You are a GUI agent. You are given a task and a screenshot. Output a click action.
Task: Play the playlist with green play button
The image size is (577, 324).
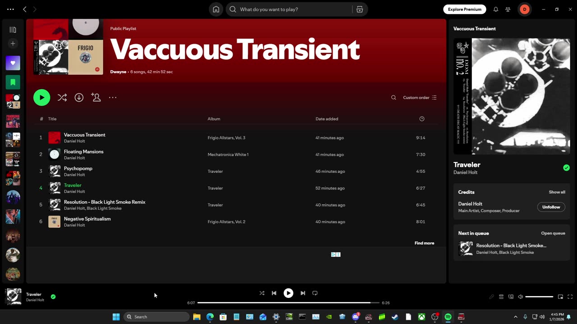click(x=42, y=98)
